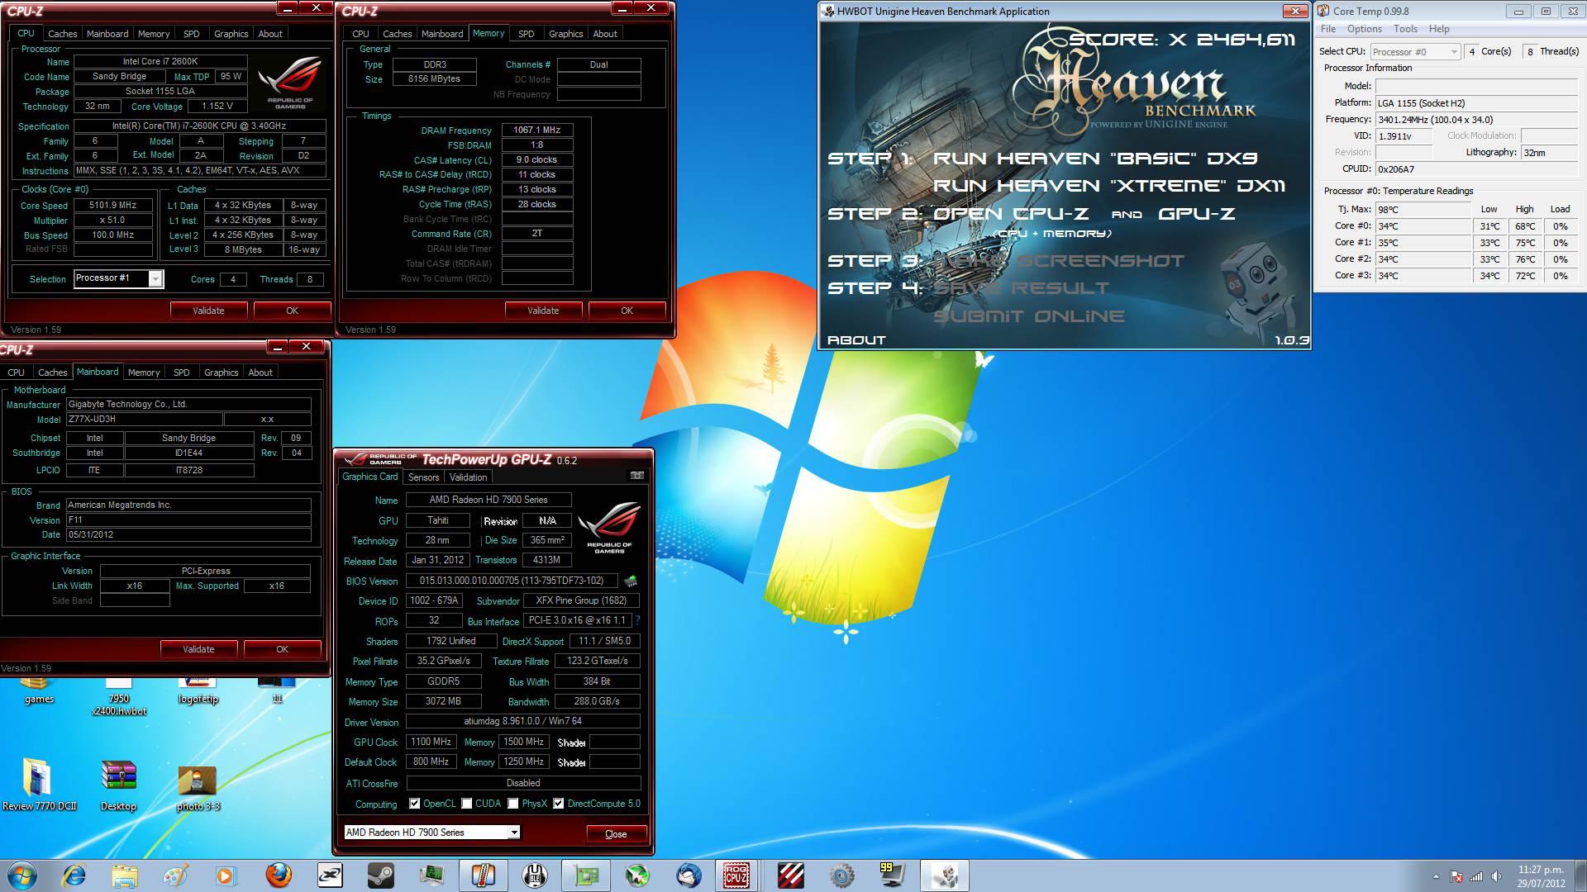Toggle the CUDA checkbox in GPU-Z
This screenshot has width=1587, height=892.
coord(467,803)
